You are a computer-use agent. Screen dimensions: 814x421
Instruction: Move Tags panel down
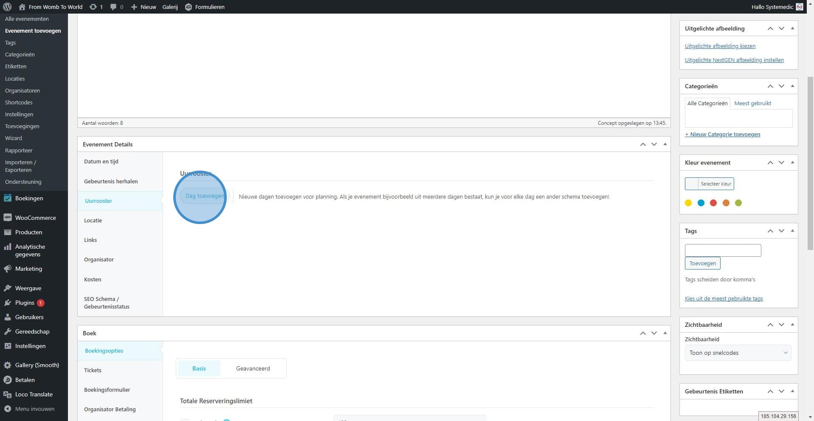click(781, 231)
